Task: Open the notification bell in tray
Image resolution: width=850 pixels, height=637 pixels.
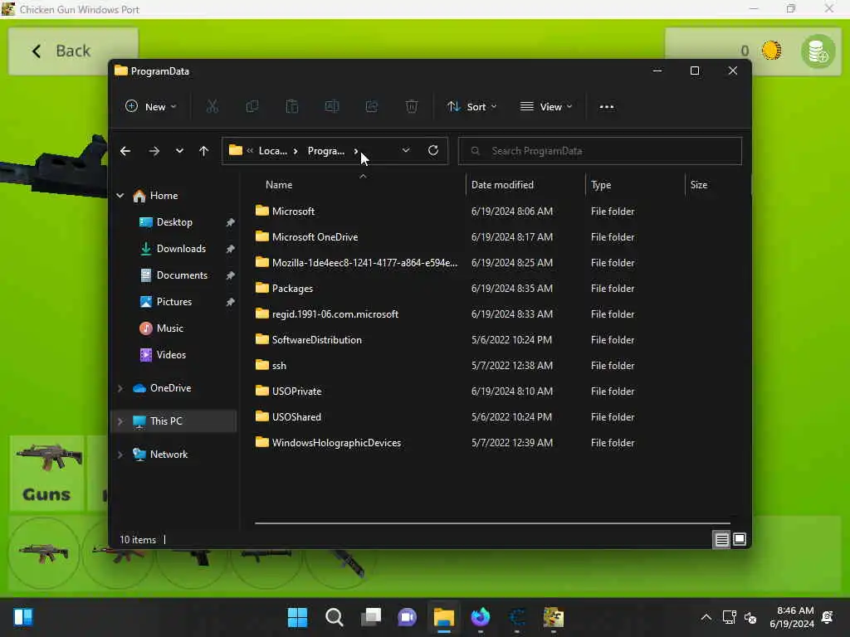Action: (828, 617)
